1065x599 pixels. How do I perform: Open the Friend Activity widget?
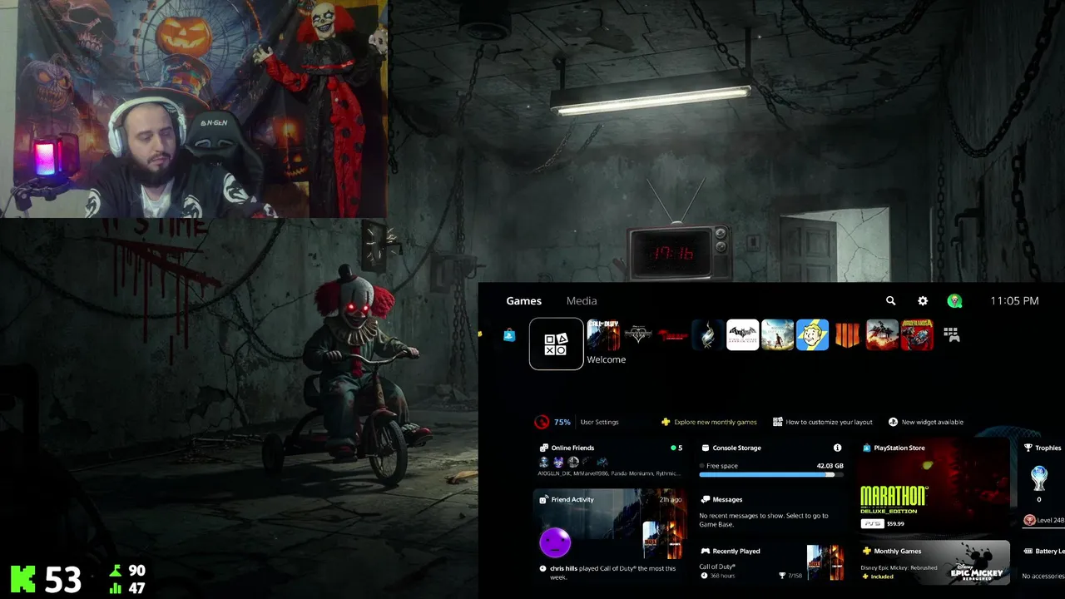(x=611, y=537)
